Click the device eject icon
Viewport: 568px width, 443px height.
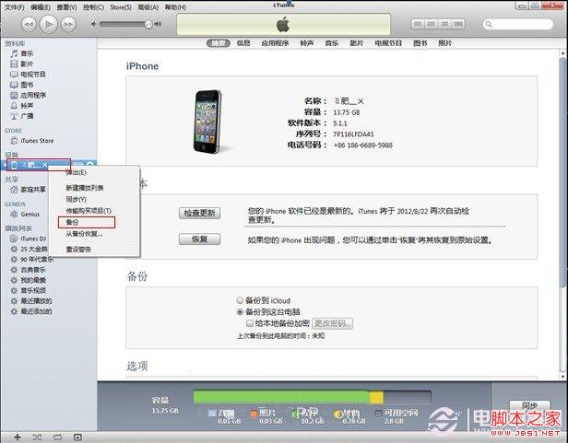[x=89, y=165]
